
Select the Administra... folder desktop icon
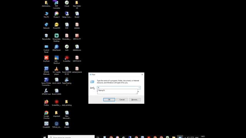pos(46,3)
